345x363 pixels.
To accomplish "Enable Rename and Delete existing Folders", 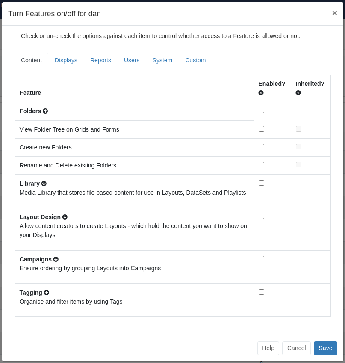I will tap(261, 165).
